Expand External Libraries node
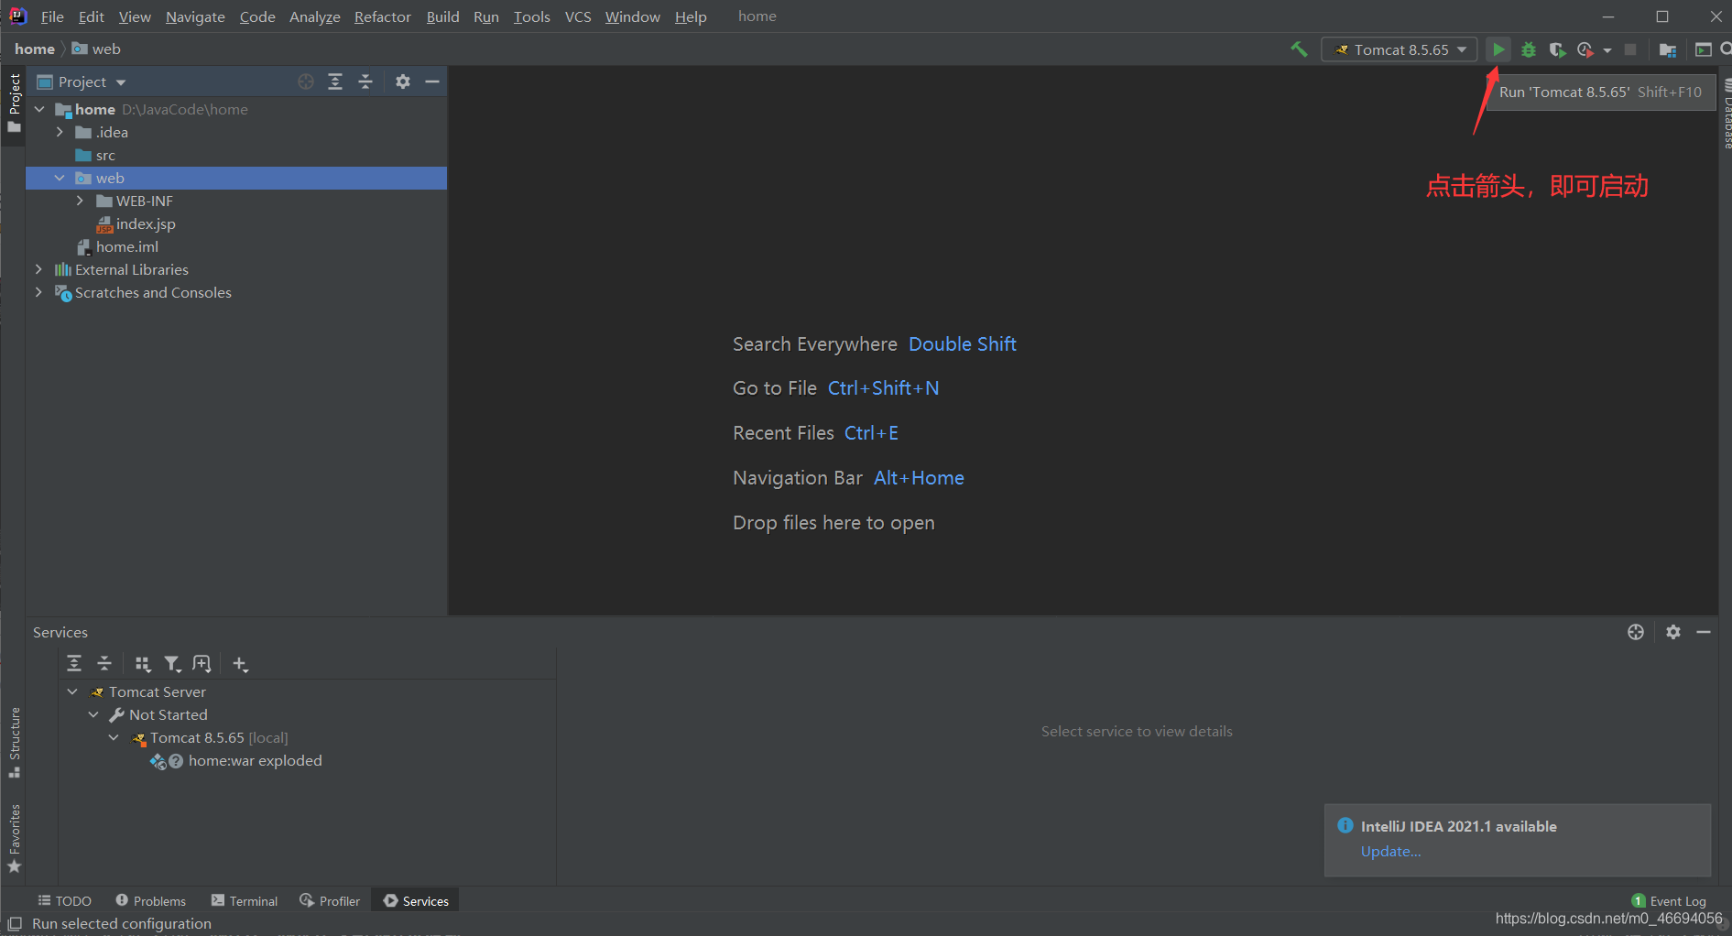Screen dimensions: 1732x936 click(x=38, y=269)
